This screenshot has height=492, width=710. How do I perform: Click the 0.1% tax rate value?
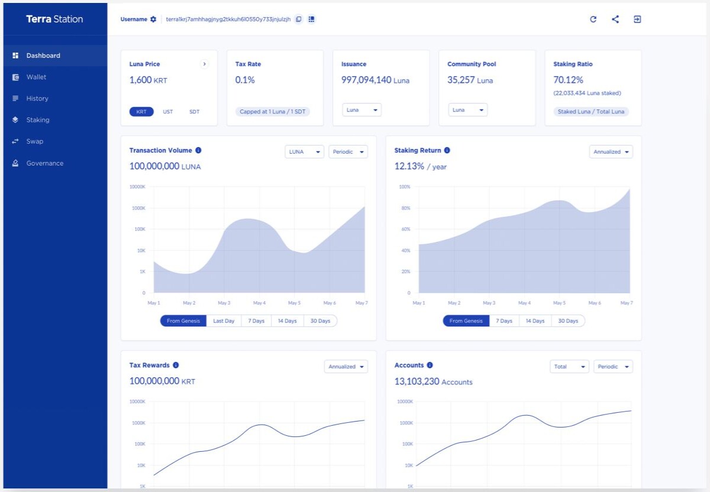click(245, 80)
